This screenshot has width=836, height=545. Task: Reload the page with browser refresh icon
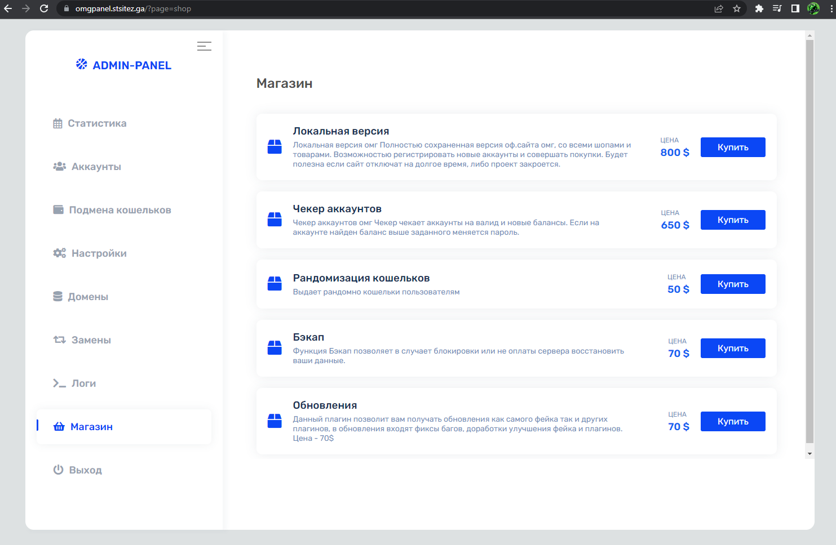point(44,8)
